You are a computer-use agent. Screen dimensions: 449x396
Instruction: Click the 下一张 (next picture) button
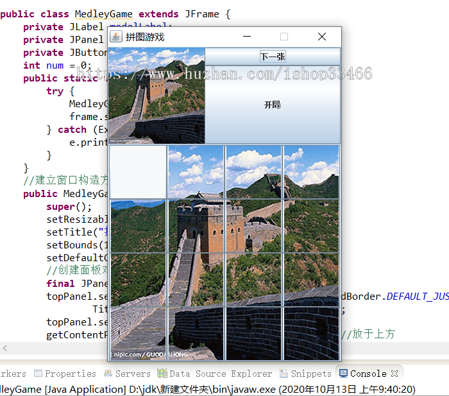[x=273, y=56]
